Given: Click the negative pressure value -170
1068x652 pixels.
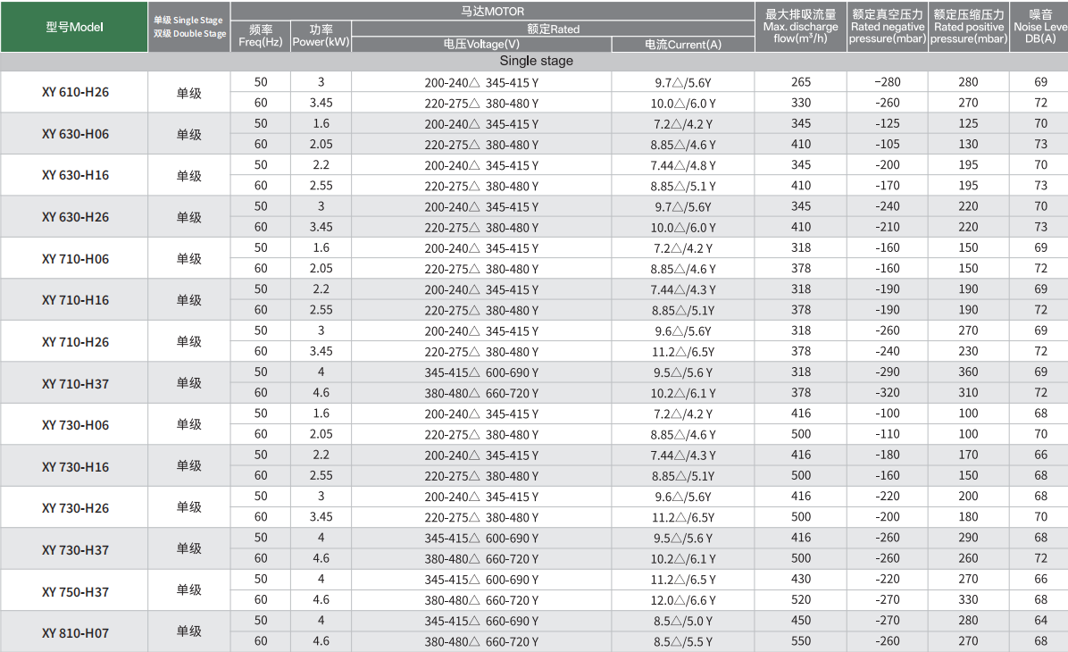Looking at the screenshot, I should (888, 185).
